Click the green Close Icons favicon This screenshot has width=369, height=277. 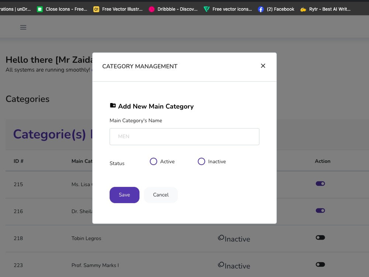[x=40, y=9]
